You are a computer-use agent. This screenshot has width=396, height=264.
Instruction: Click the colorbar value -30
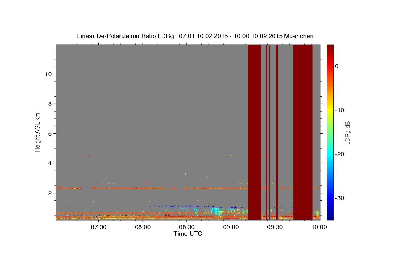[340, 198]
